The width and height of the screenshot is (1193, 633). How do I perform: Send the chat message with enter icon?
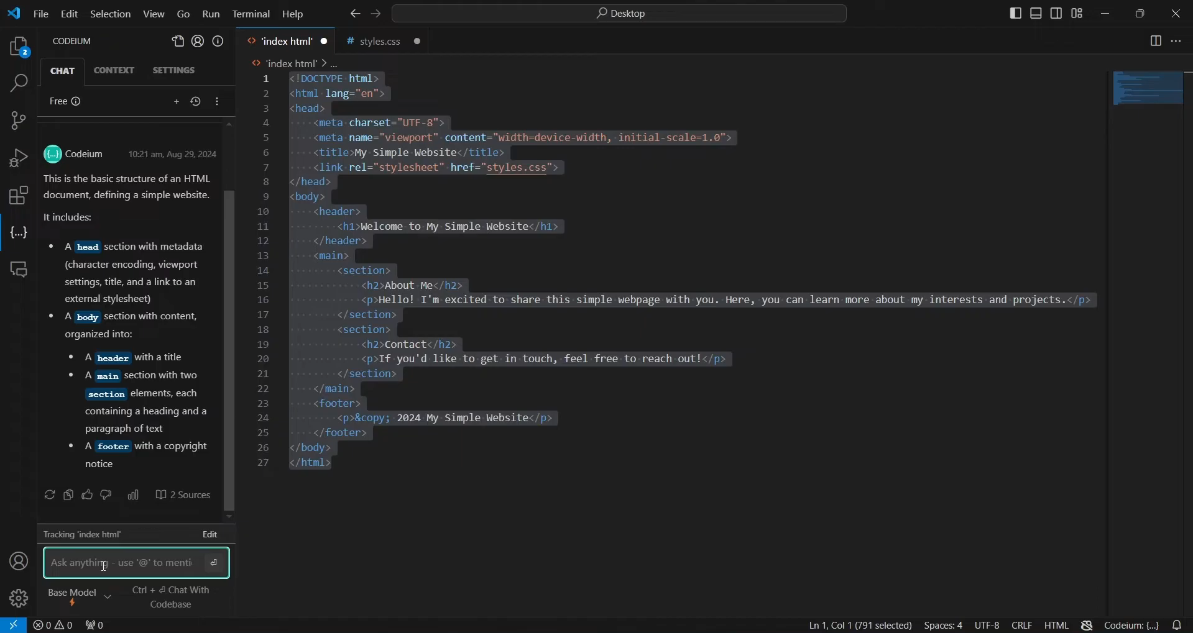214,563
